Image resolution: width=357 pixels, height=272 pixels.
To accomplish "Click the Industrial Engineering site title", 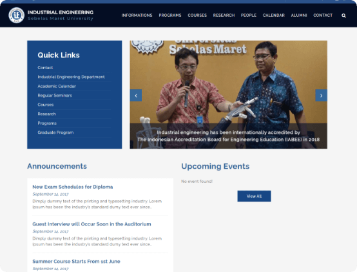I will click(61, 12).
